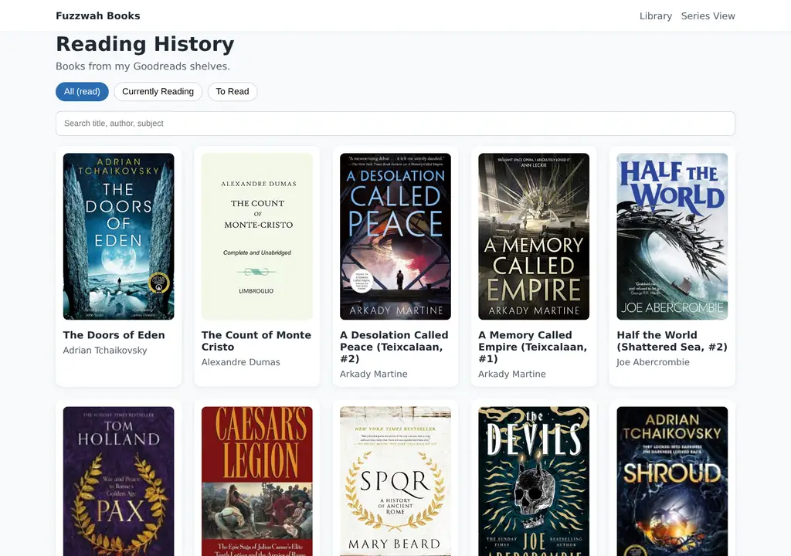This screenshot has height=556, width=791.
Task: Open The Count of Monte-Cristo cover
Action: pyautogui.click(x=256, y=236)
